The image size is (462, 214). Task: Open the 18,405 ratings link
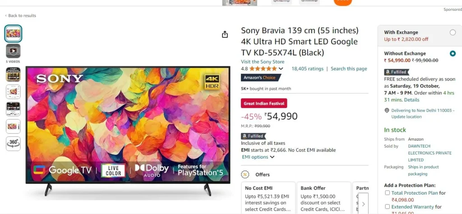pos(307,69)
